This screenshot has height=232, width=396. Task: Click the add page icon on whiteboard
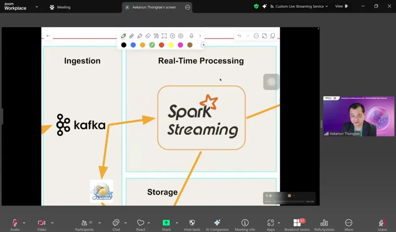(x=265, y=36)
